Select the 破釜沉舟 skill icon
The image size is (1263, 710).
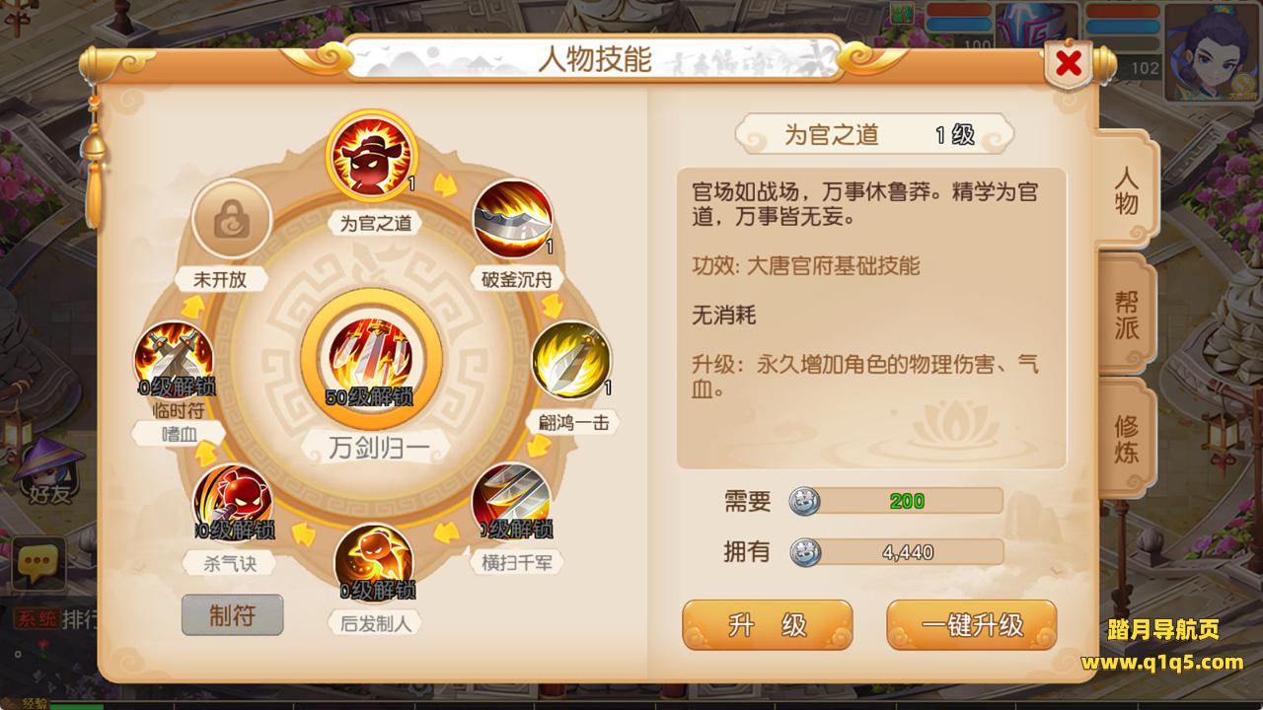click(x=512, y=218)
